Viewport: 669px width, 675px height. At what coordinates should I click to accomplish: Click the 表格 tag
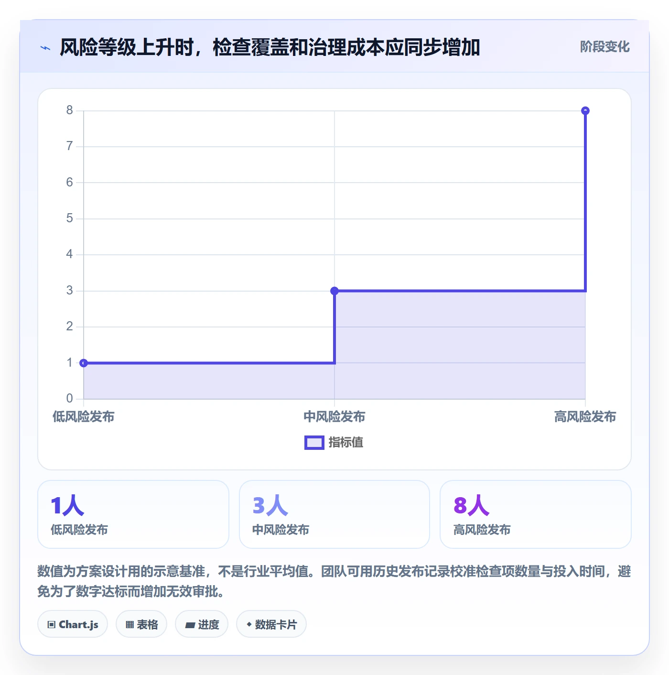click(x=141, y=624)
